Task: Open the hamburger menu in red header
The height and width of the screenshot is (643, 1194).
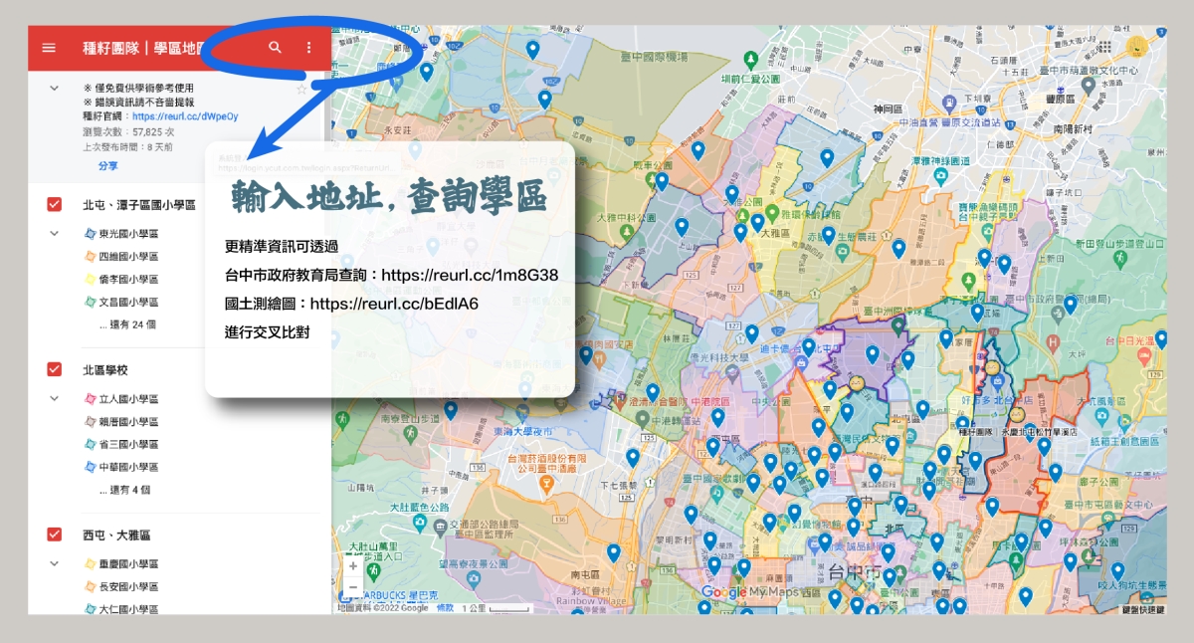Action: [x=49, y=48]
